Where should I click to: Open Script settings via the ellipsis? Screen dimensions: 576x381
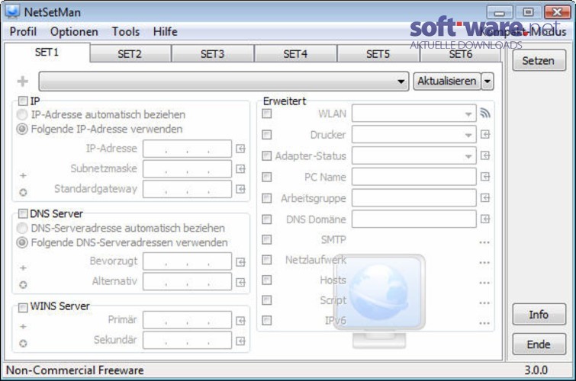pos(484,303)
